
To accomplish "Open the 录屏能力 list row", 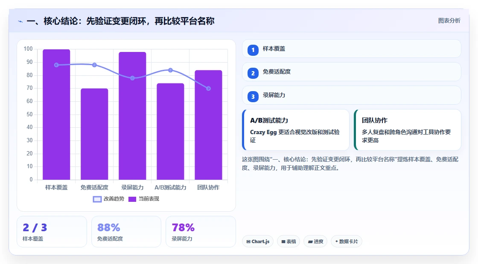I will [352, 95].
